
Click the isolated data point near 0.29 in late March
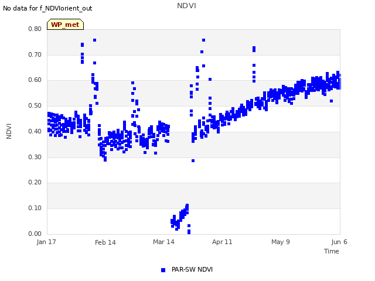tap(193, 161)
